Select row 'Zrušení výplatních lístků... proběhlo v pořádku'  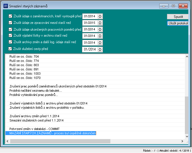[95, 108]
